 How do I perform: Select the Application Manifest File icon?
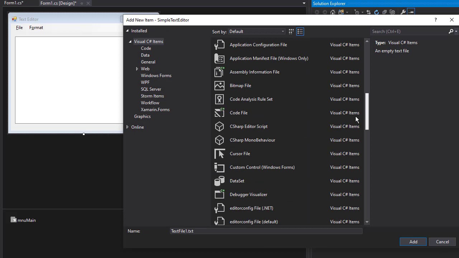(219, 58)
